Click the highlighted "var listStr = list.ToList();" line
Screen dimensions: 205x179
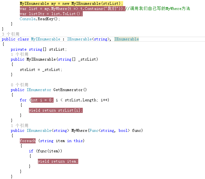51,14
